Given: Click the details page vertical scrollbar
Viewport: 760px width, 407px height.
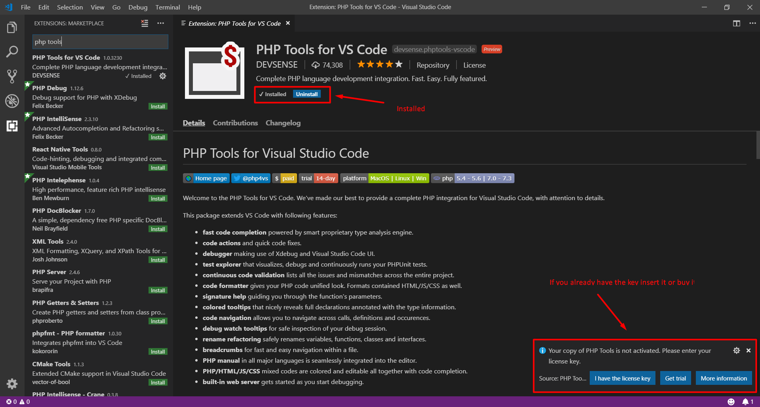Looking at the screenshot, I should point(757,145).
